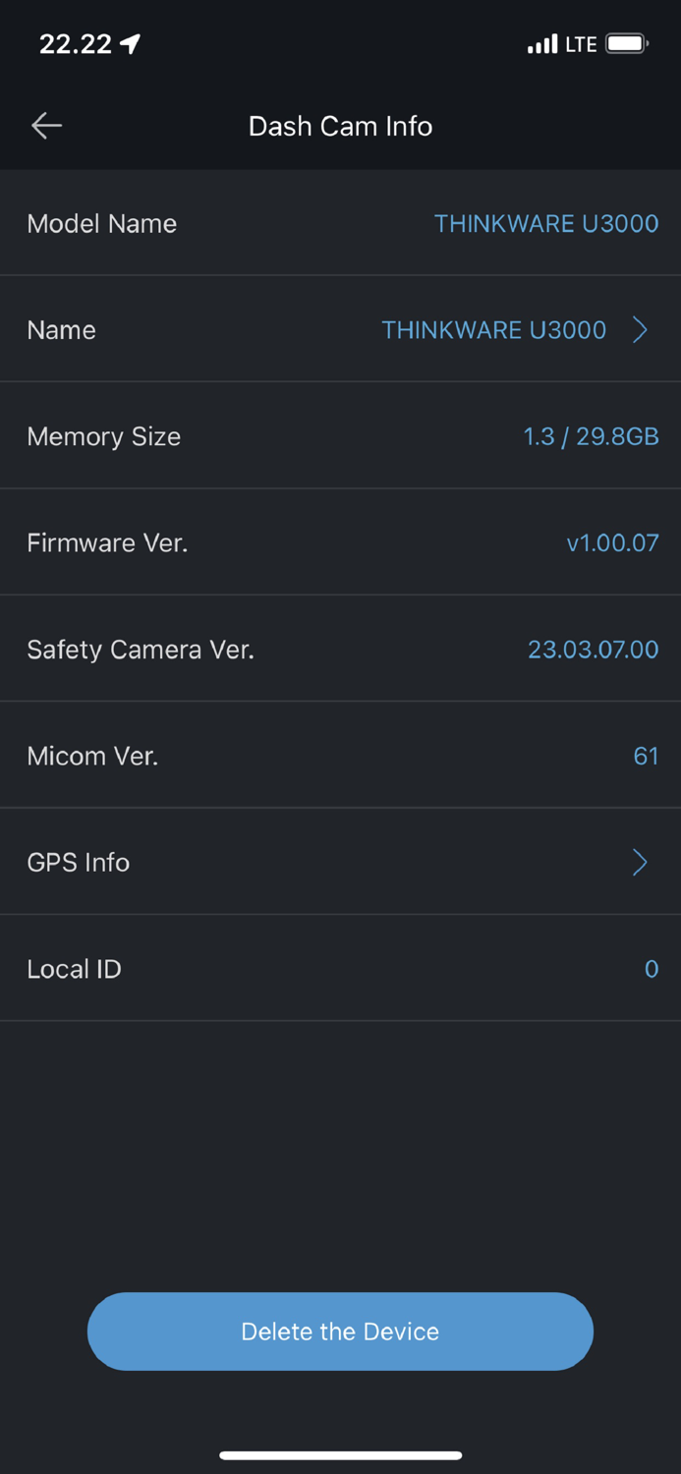Screen dimensions: 681x1474
Task: Select the Firmware Ver. row
Action: tap(340, 542)
